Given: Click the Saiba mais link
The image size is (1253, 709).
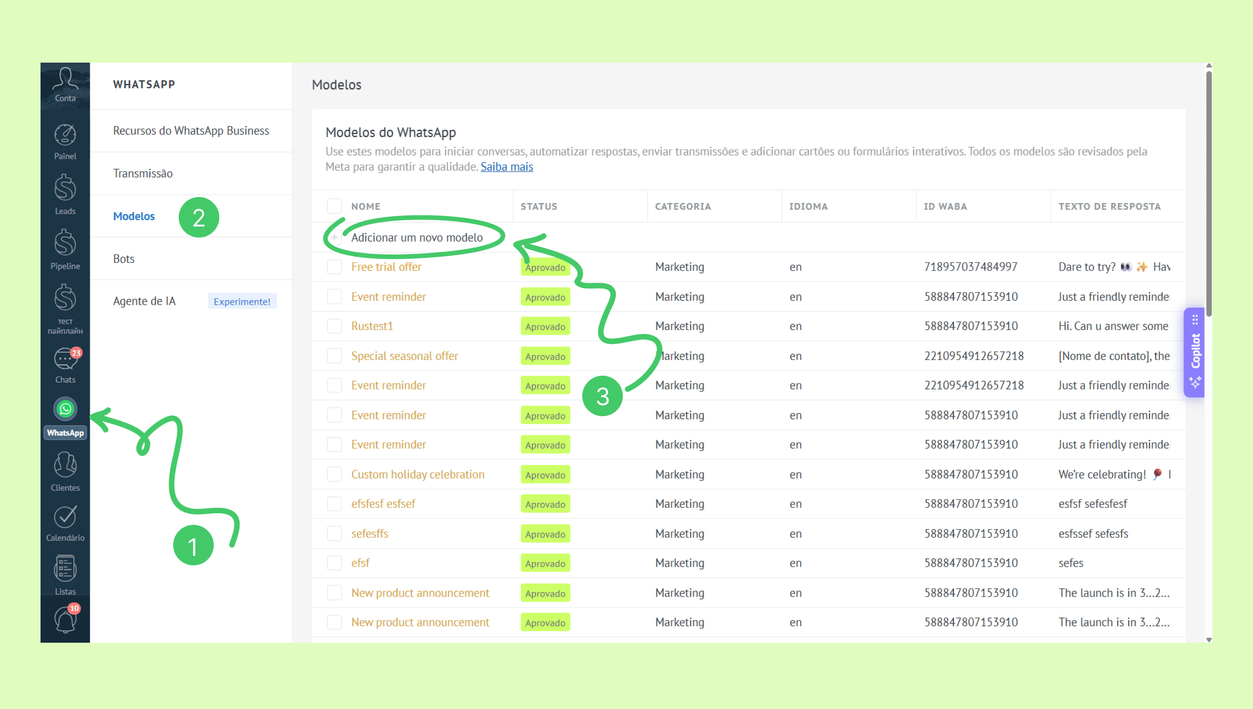Looking at the screenshot, I should tap(507, 167).
